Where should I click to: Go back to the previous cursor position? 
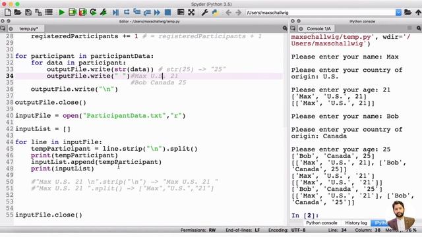pyautogui.click(x=228, y=13)
